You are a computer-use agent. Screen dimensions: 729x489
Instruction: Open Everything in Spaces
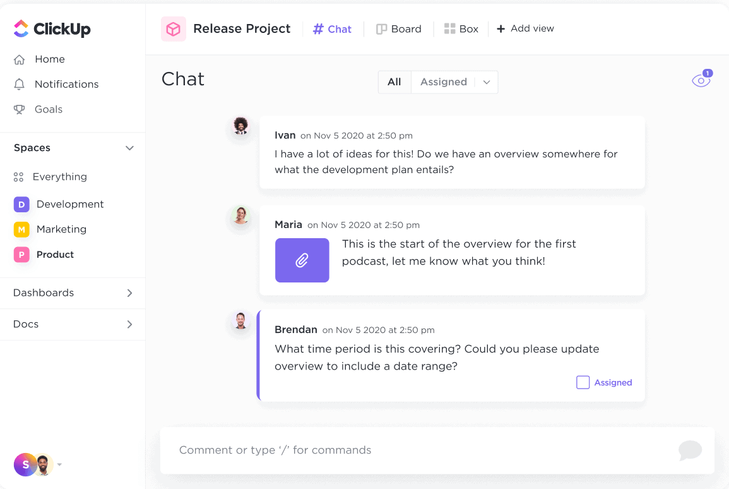59,177
